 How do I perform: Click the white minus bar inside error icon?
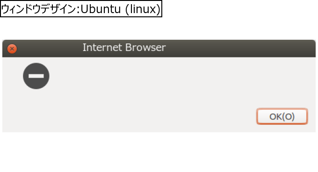(36, 76)
